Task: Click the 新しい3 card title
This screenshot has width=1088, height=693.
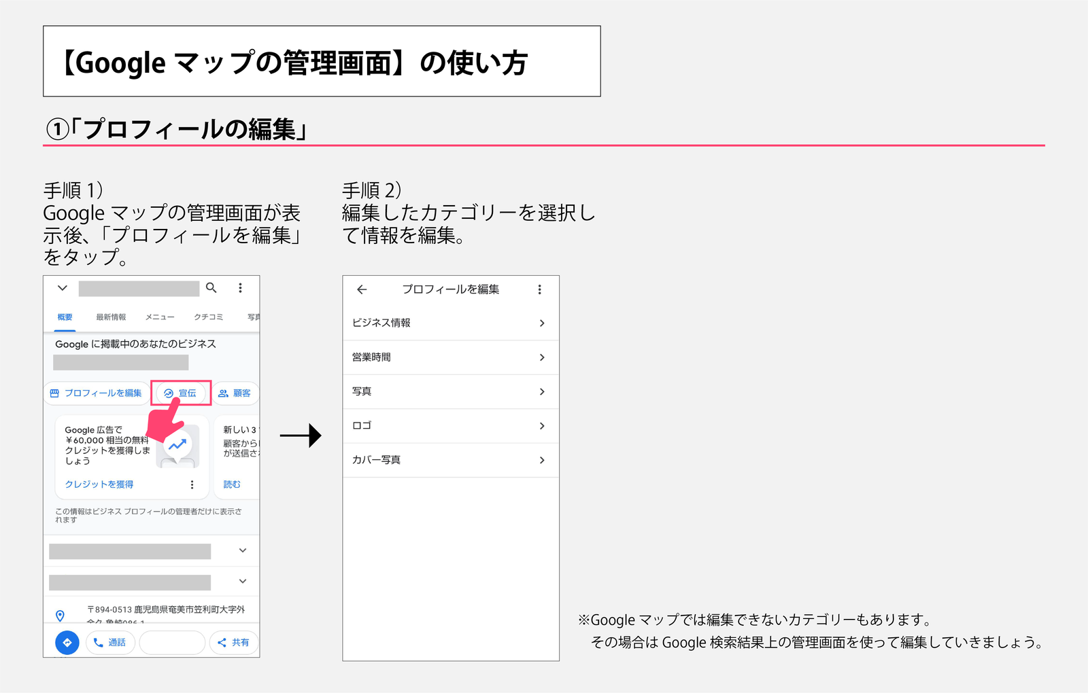Action: tap(241, 430)
